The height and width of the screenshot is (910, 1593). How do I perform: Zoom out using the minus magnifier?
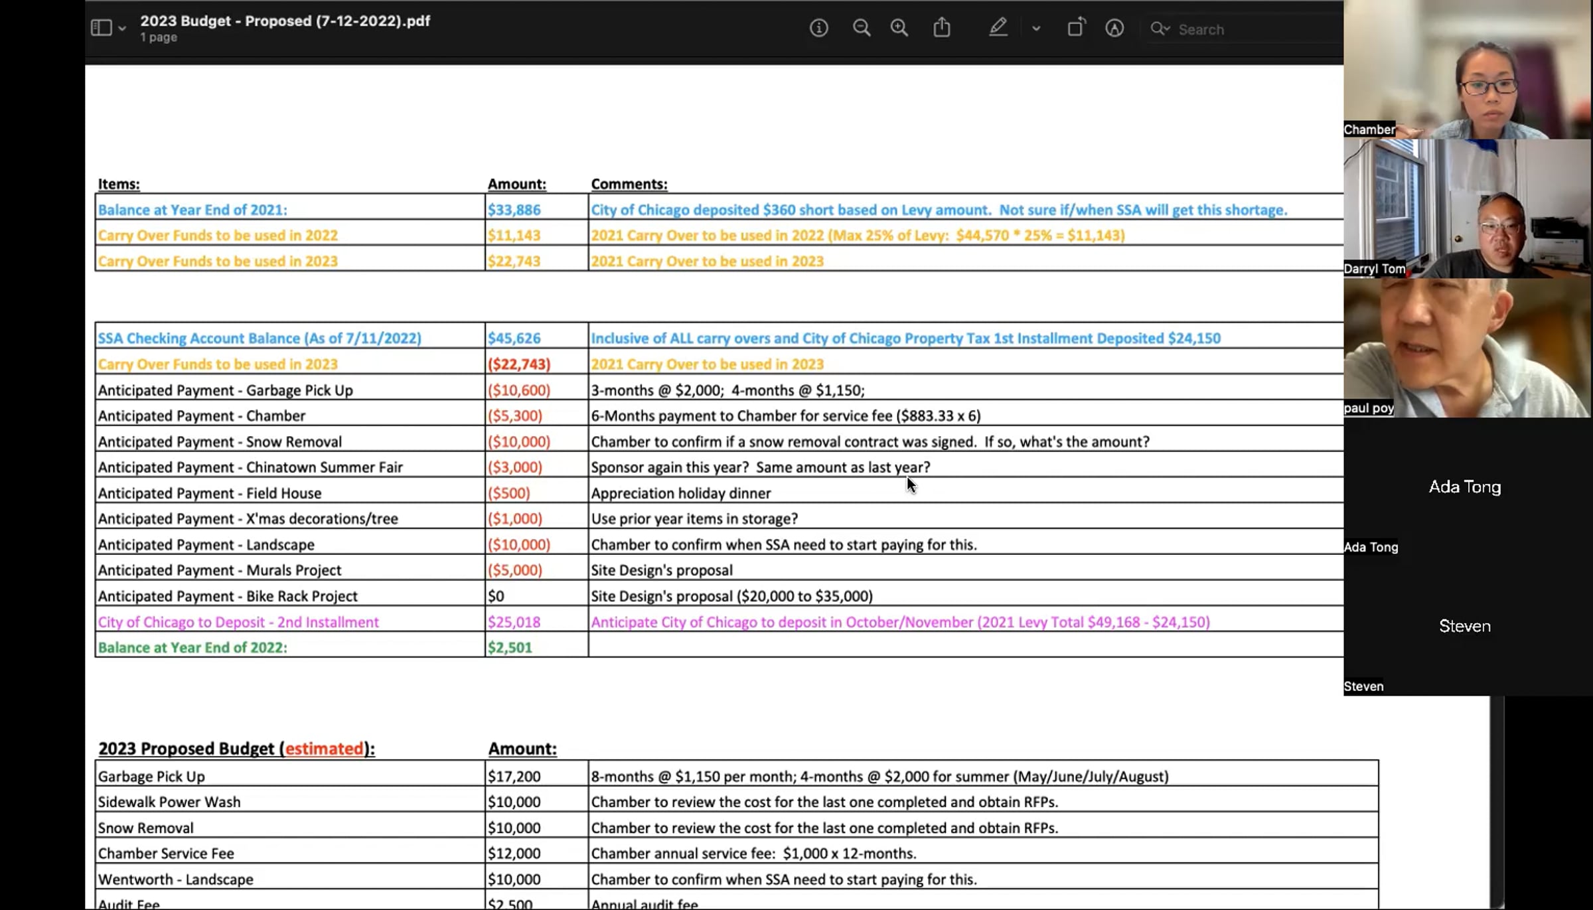coord(862,28)
